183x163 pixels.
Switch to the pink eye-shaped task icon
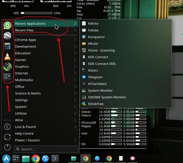[133, 158]
